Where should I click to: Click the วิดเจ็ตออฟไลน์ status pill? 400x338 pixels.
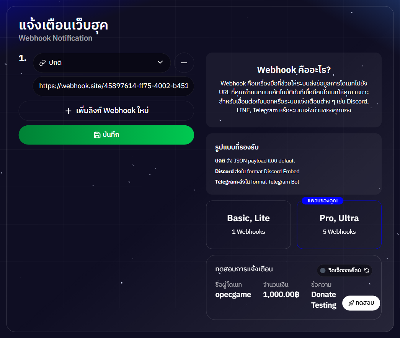coord(344,270)
